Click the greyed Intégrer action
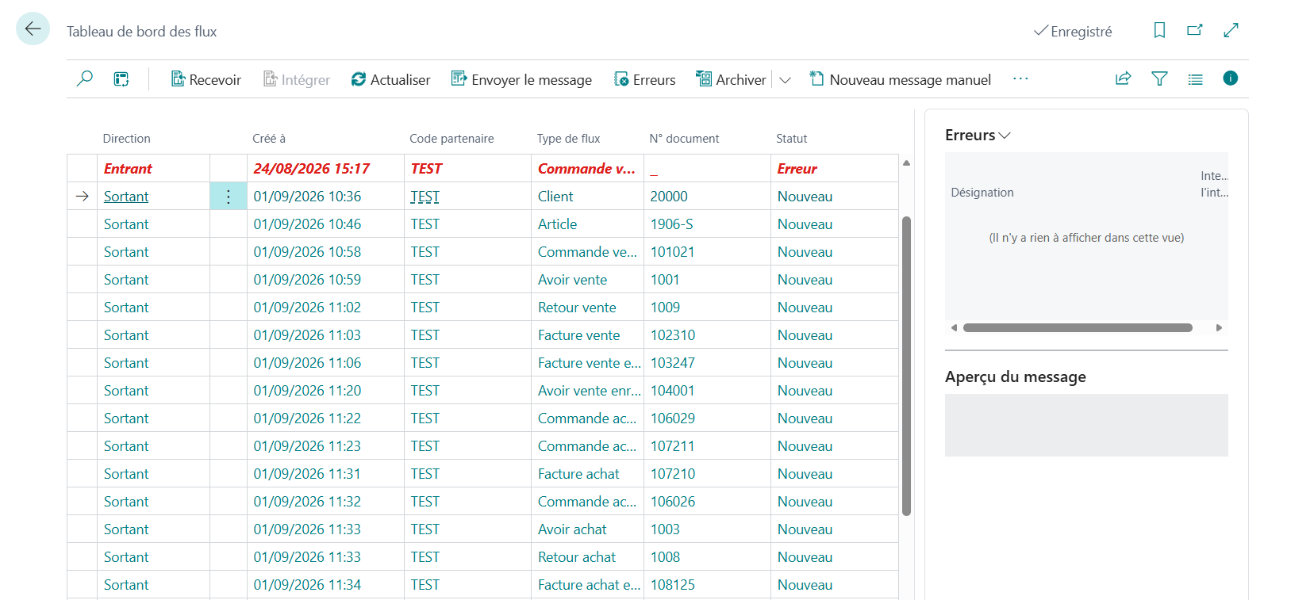The height and width of the screenshot is (600, 1314). click(x=297, y=79)
